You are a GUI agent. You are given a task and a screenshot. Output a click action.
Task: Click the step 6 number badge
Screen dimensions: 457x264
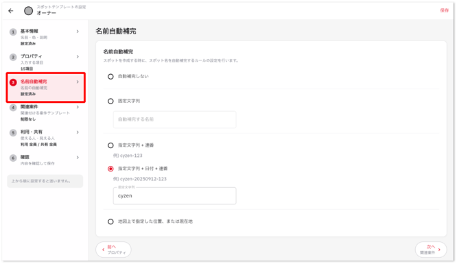(x=13, y=158)
